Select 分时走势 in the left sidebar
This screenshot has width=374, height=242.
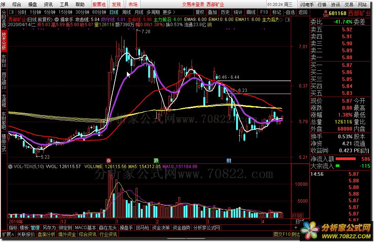(x=4, y=19)
